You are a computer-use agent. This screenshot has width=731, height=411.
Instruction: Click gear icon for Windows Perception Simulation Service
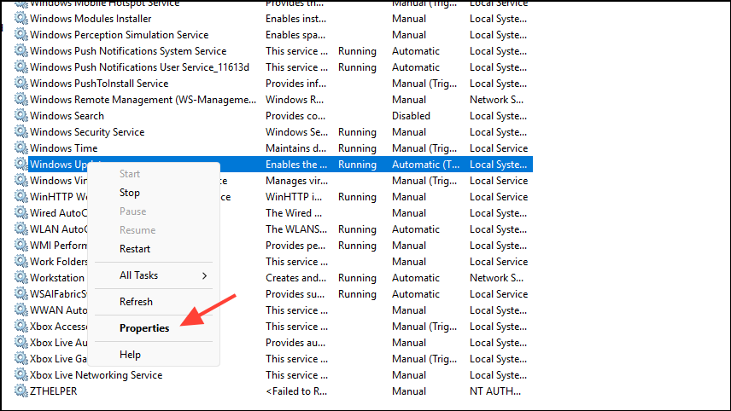click(21, 34)
